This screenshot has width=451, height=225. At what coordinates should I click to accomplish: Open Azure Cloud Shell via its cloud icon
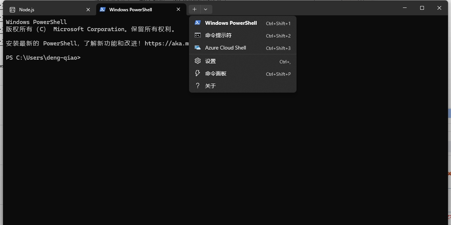(x=198, y=48)
